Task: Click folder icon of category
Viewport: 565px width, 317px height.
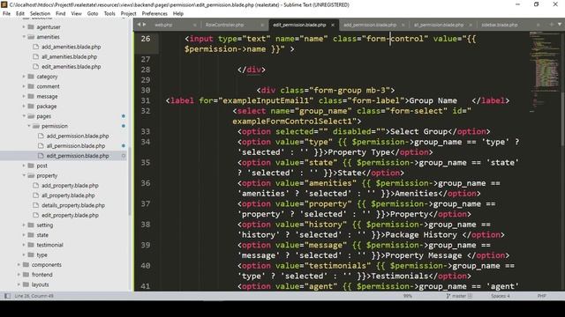Action: point(31,77)
